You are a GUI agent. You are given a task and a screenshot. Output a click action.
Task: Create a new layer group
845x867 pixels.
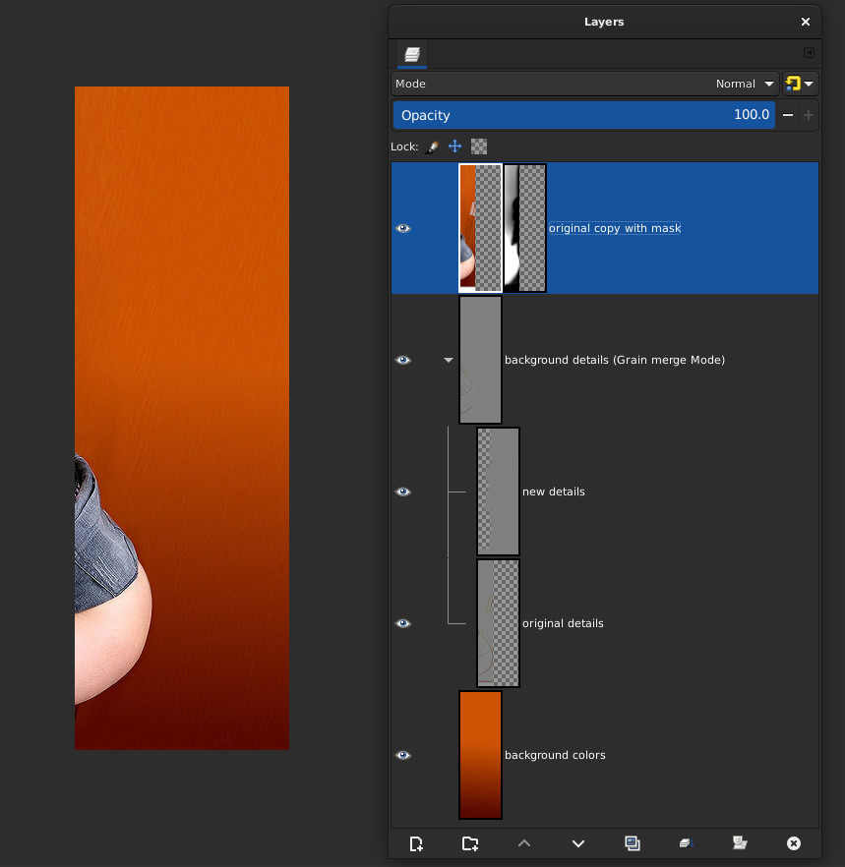coord(470,843)
